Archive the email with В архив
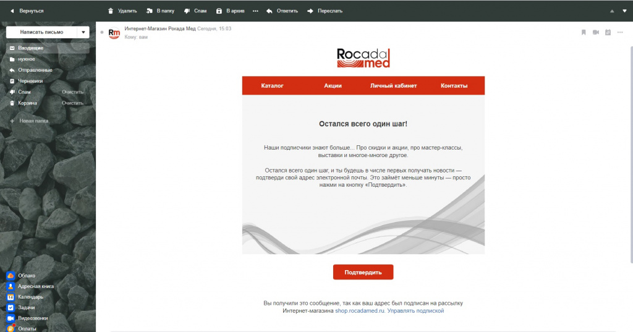Screen dimensions: 633x332 tap(230, 11)
